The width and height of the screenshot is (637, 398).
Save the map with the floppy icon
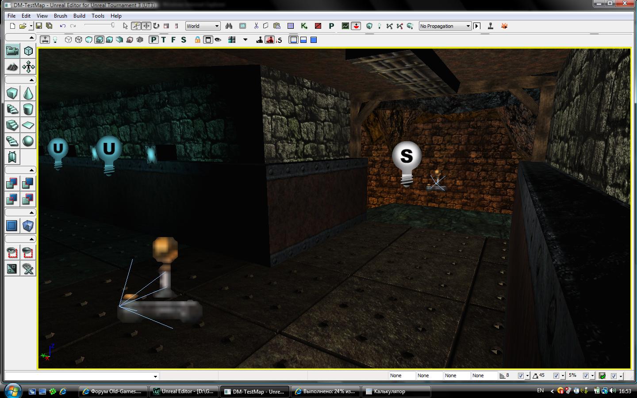[39, 26]
